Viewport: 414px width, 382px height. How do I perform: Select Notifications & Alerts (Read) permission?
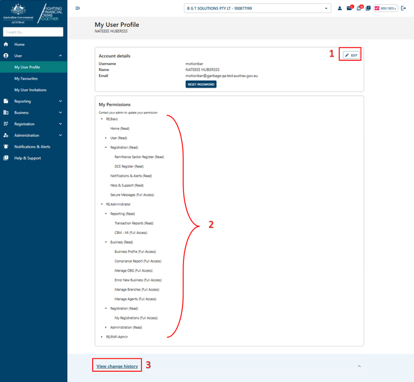(x=131, y=176)
